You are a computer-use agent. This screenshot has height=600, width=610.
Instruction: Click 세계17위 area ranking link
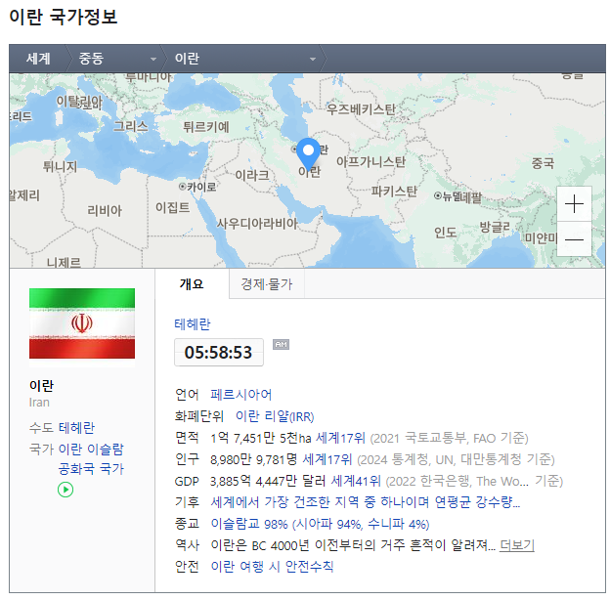340,438
